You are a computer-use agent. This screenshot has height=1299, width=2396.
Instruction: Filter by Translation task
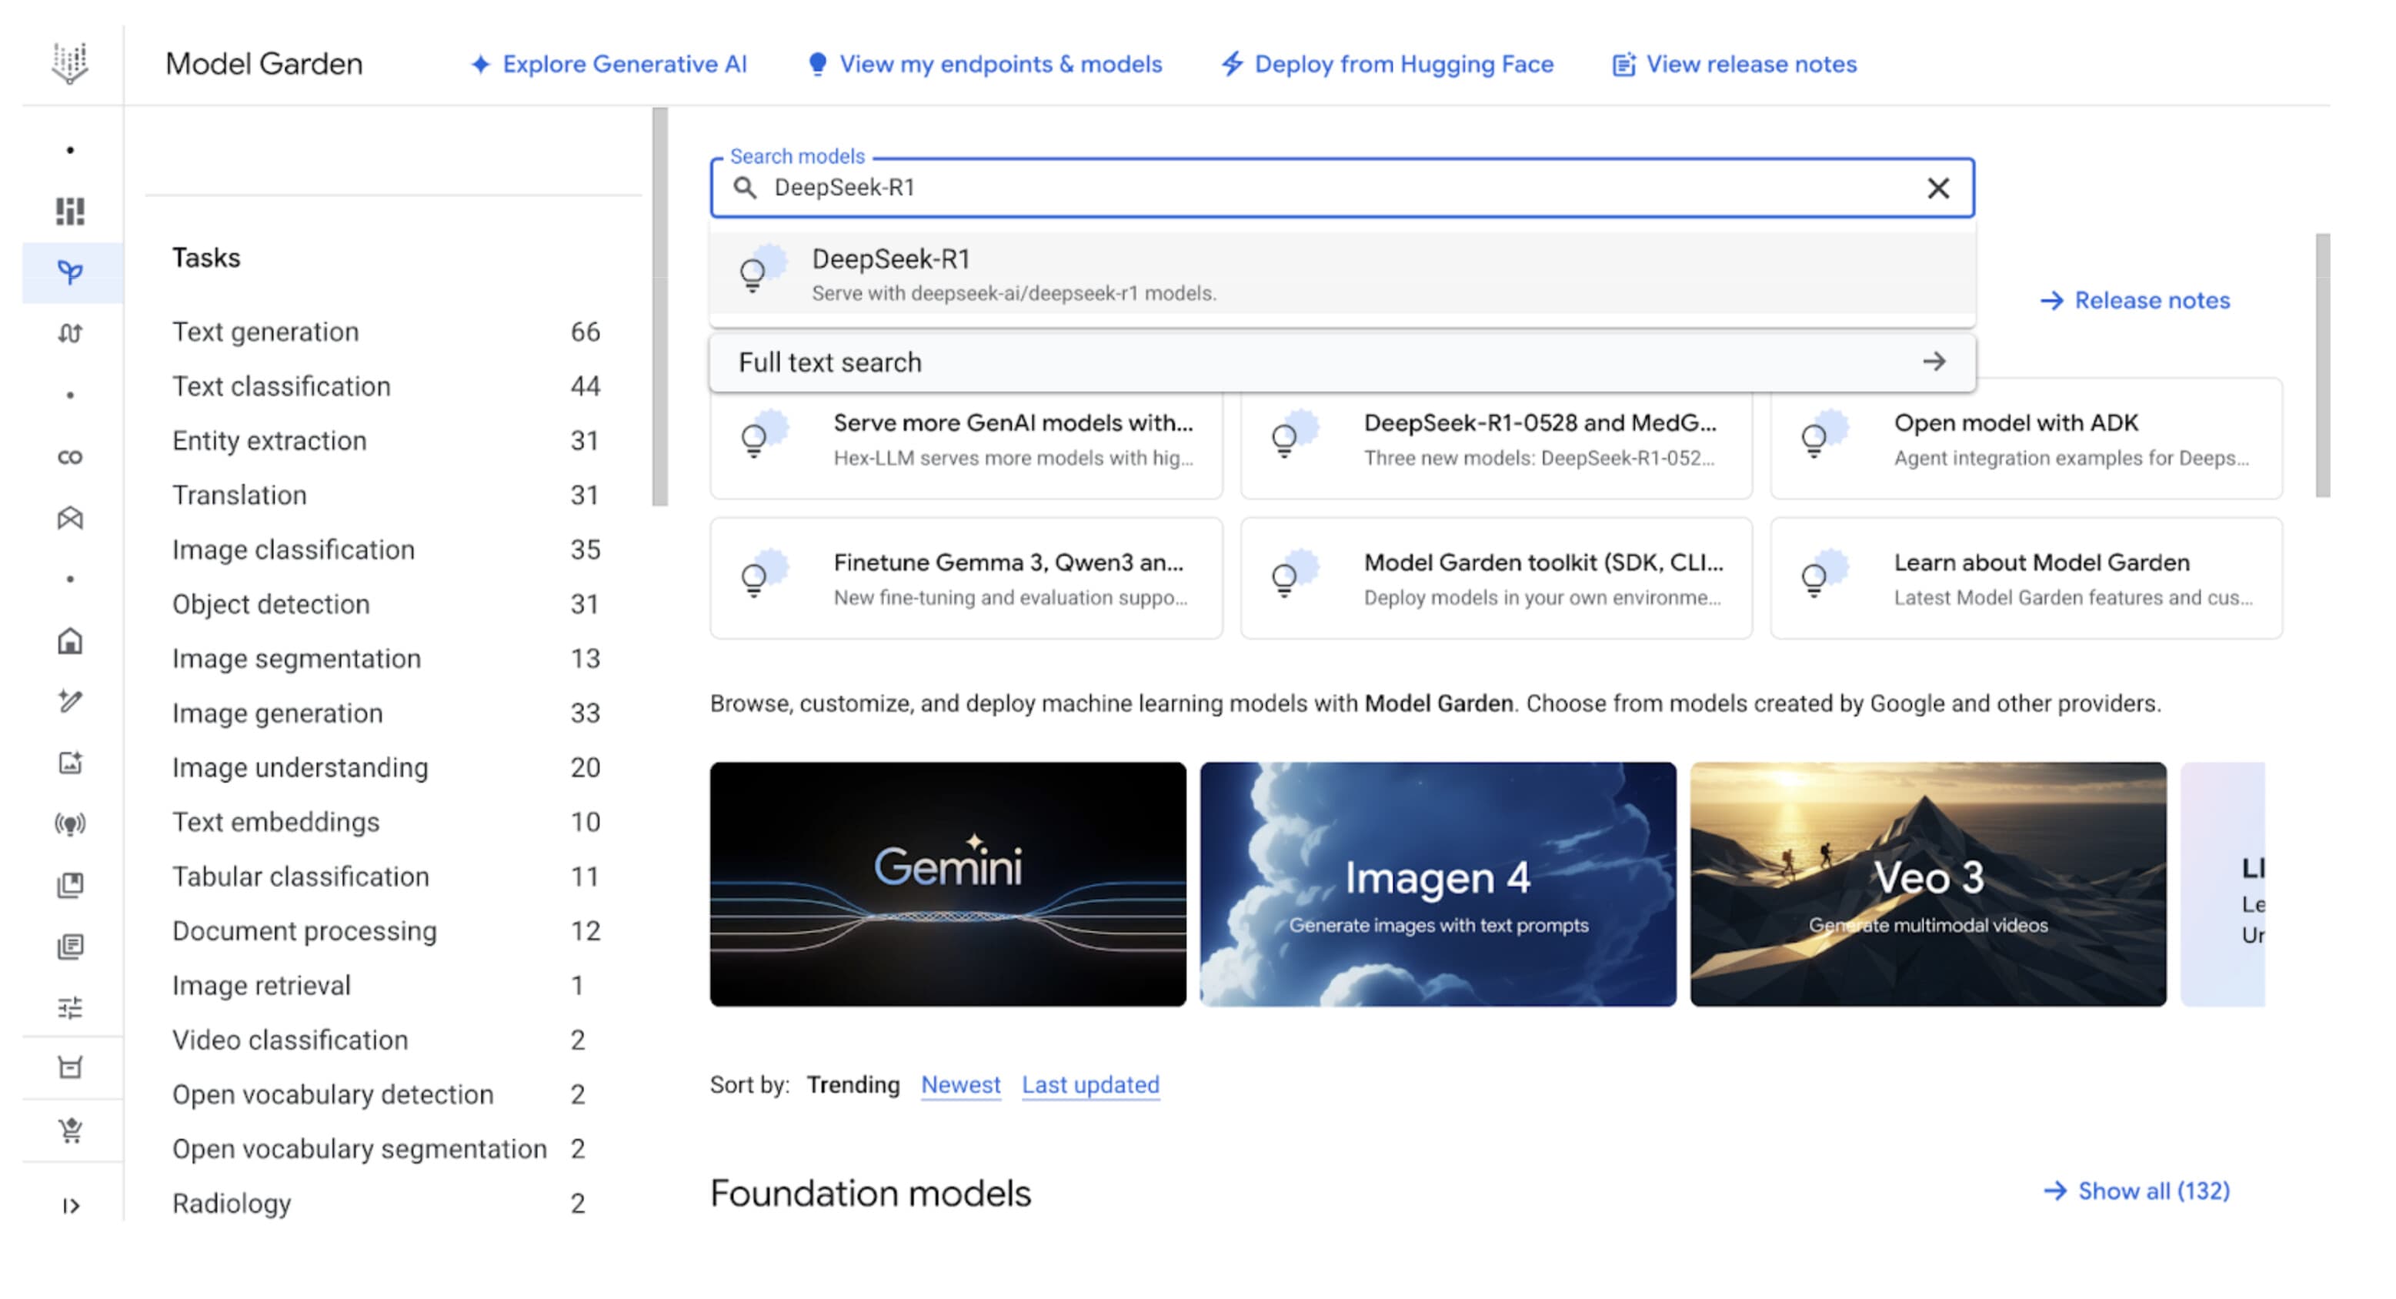(x=386, y=495)
